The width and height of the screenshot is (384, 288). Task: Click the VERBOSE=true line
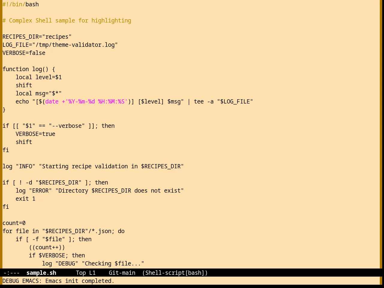(35, 134)
